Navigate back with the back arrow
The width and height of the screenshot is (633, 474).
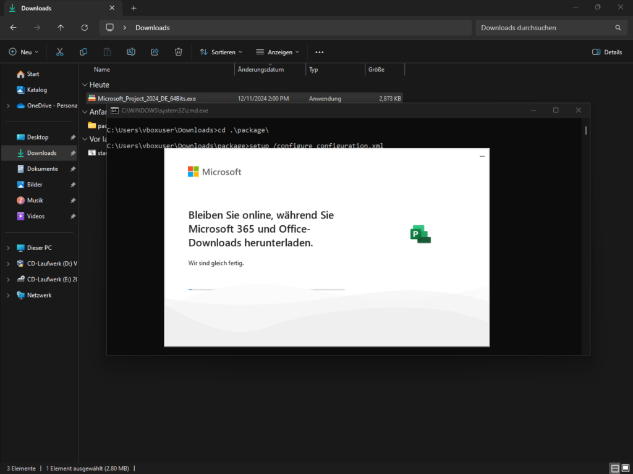click(x=14, y=28)
